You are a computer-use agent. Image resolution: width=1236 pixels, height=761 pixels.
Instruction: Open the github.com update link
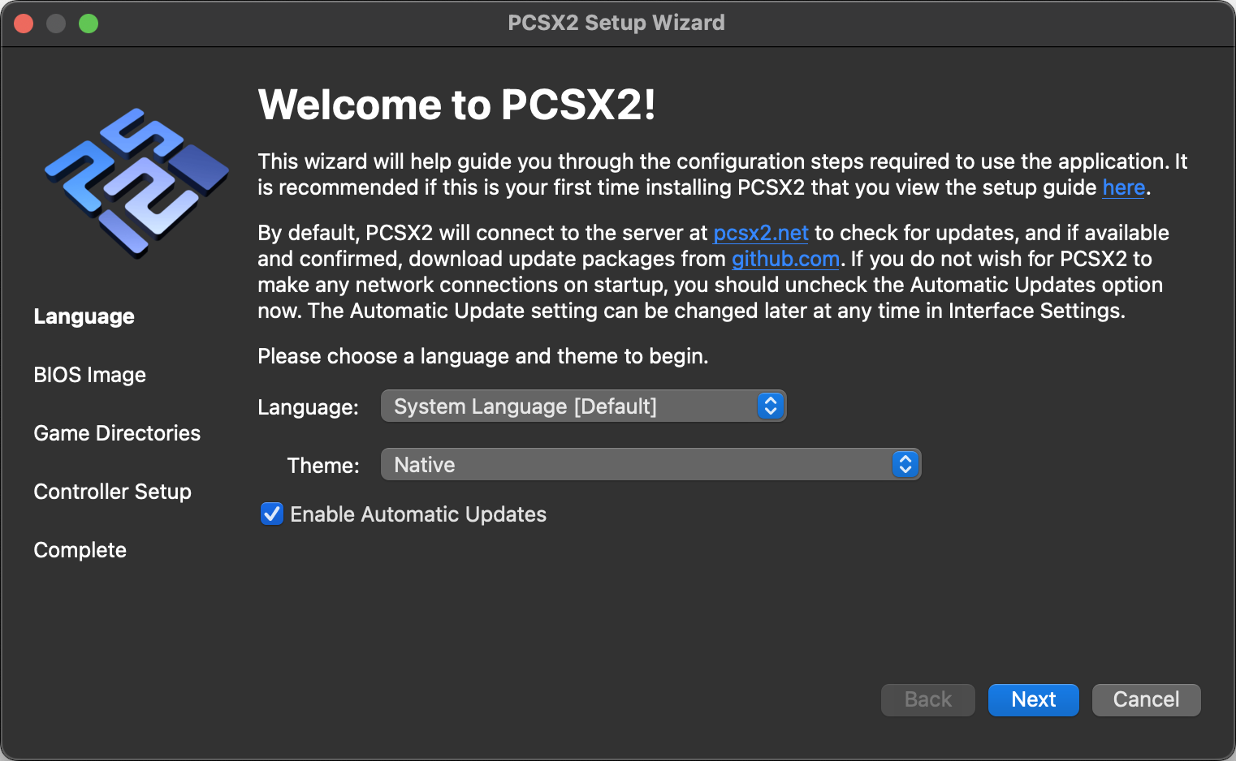tap(784, 259)
